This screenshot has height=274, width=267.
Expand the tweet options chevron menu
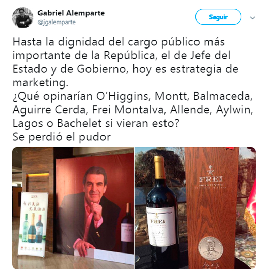click(x=253, y=18)
